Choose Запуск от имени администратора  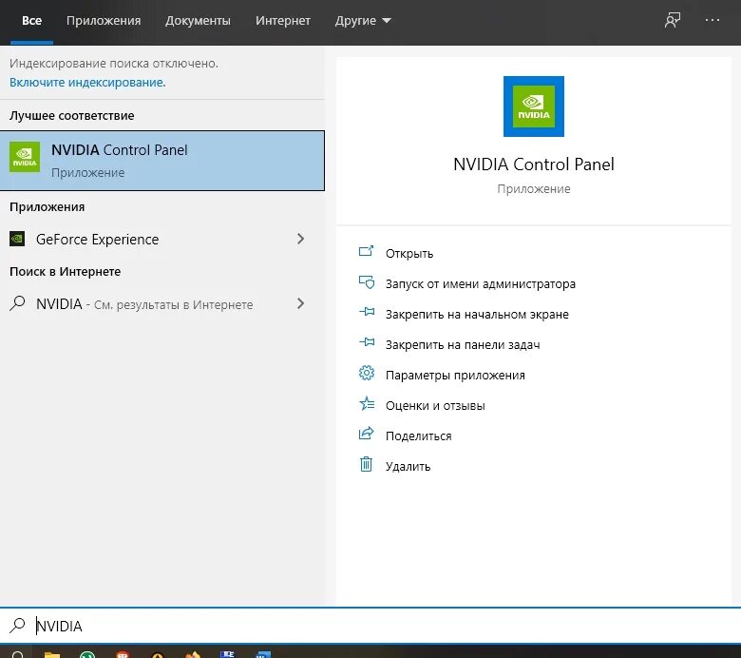[481, 283]
